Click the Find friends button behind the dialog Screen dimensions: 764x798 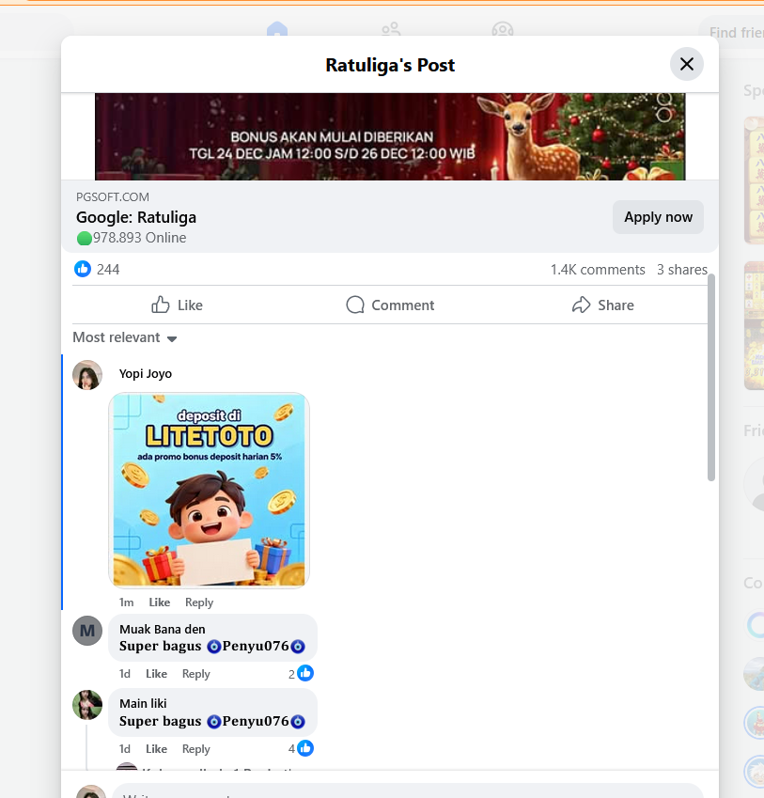click(x=732, y=32)
